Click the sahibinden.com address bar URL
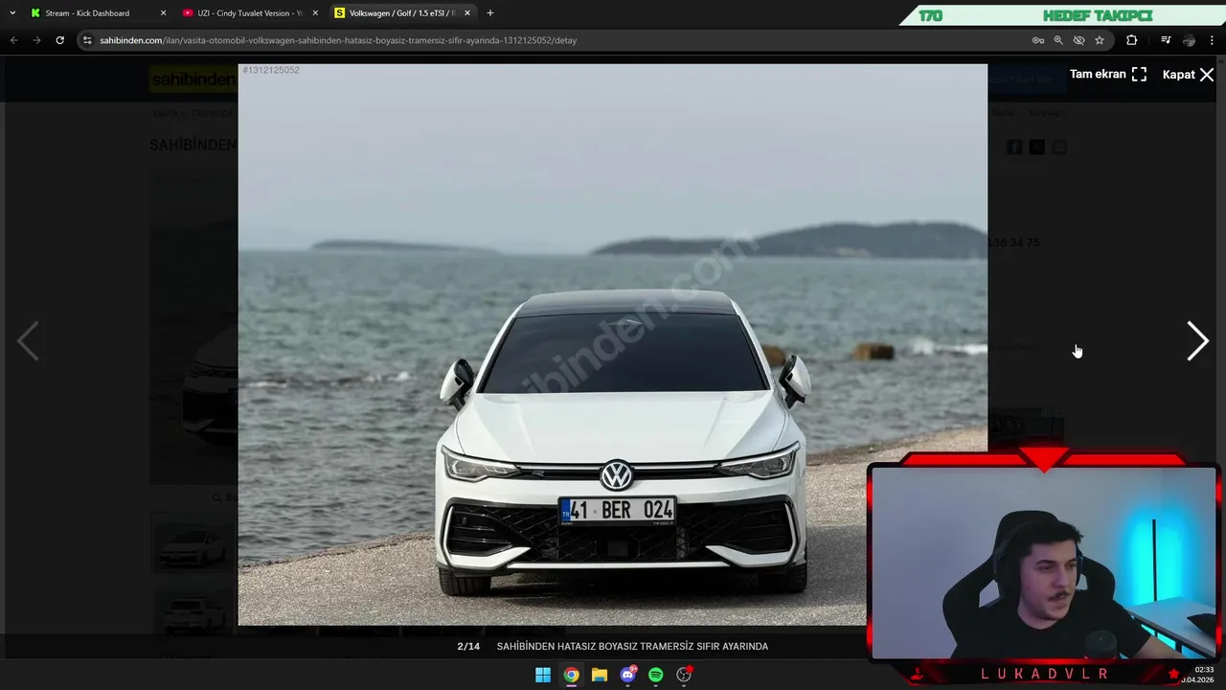The height and width of the screenshot is (690, 1226). point(338,40)
